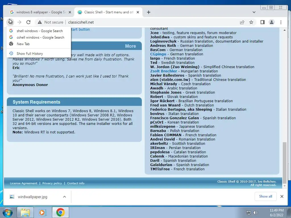Open the volume speaker tray icon
Screen dimensions: 291x218
pos(255,213)
